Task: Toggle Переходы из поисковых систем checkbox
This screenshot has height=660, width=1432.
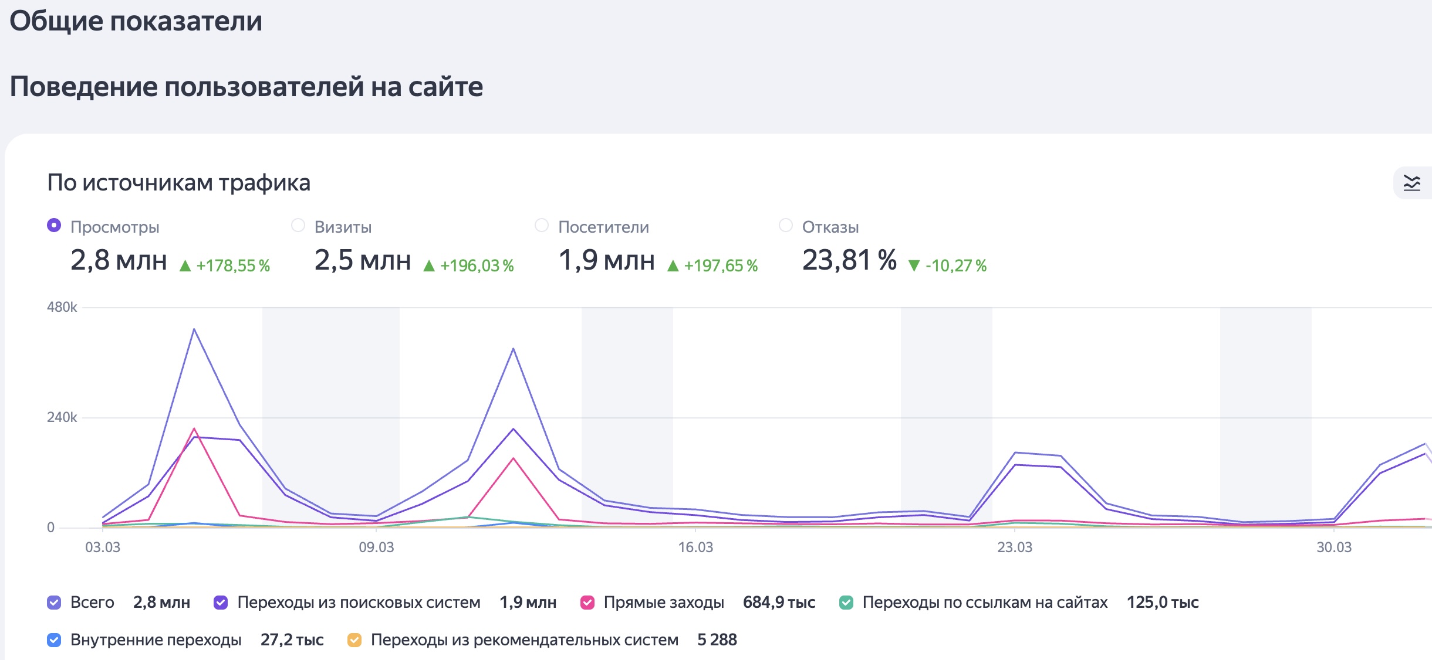Action: click(x=221, y=603)
